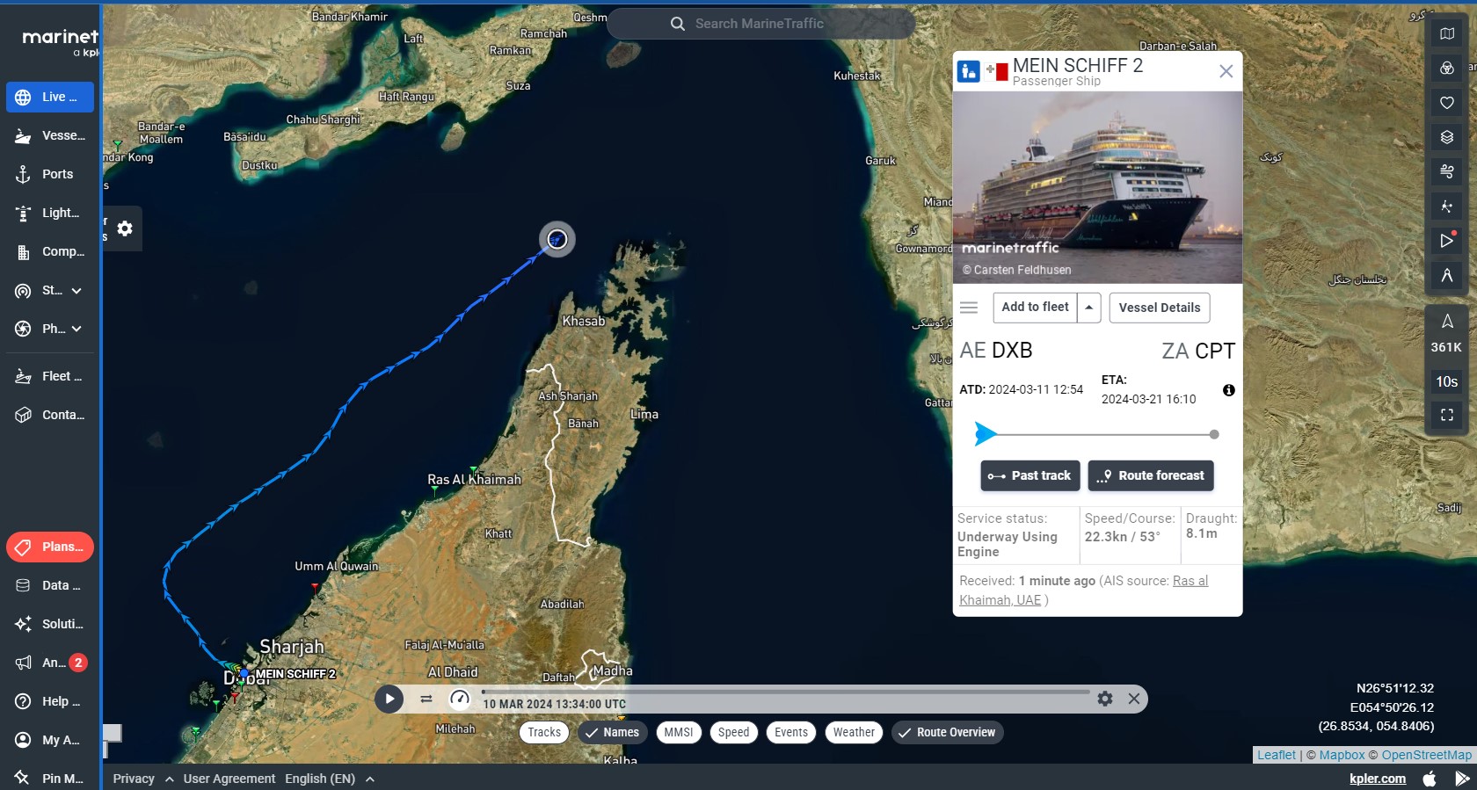
Task: Click the playback speed gauge icon
Action: point(460,699)
